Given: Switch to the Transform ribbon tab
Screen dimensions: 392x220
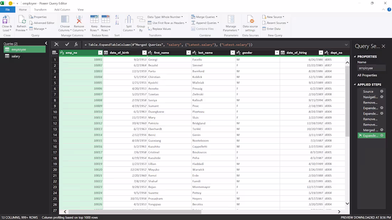Looking at the screenshot, I should click(x=40, y=10).
